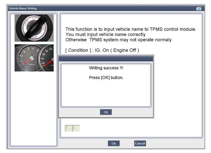The image size is (211, 153).
Task: Select the 'F' character input box
Action: tap(75, 129)
